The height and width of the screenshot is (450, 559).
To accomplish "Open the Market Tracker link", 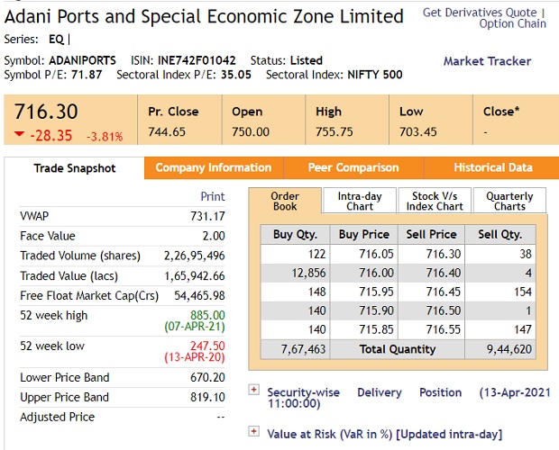I will pos(487,61).
